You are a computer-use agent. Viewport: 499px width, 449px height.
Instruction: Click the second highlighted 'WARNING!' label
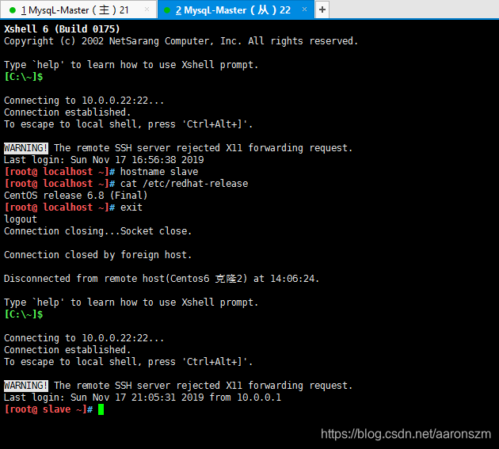click(26, 386)
